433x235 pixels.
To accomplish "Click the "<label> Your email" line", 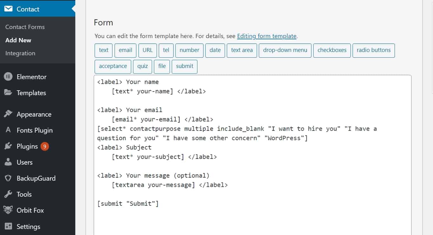I will tap(130, 110).
